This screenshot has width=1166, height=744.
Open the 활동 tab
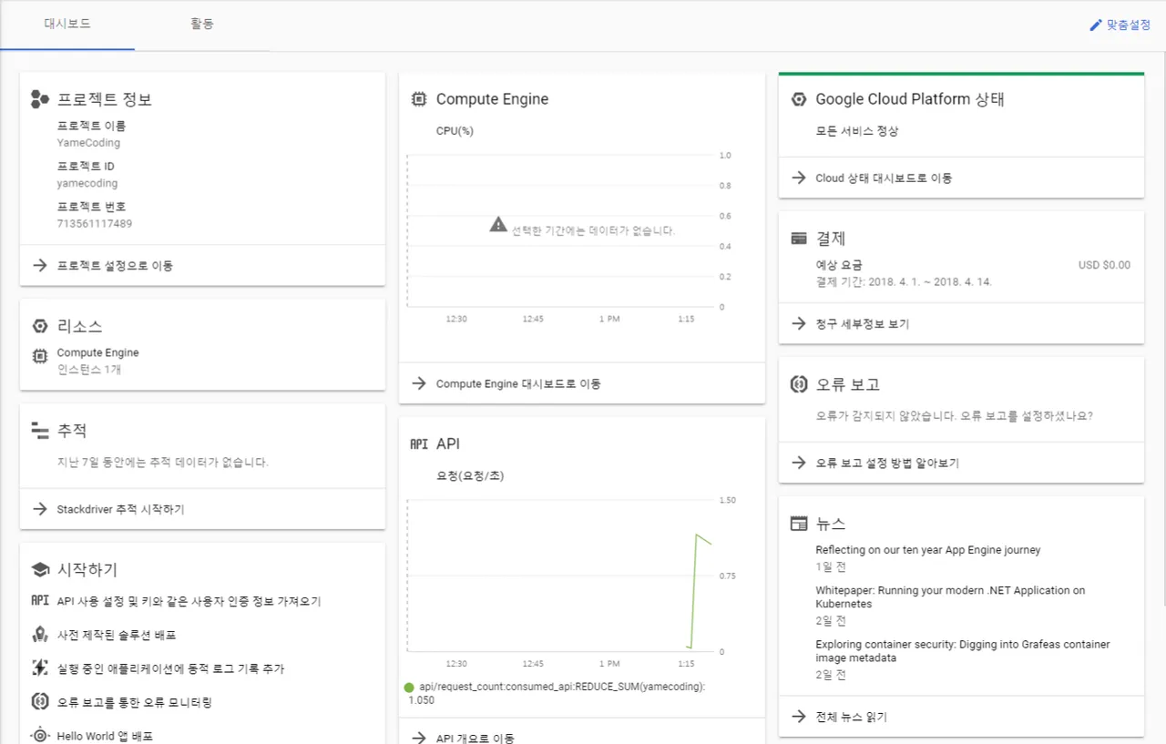point(202,25)
